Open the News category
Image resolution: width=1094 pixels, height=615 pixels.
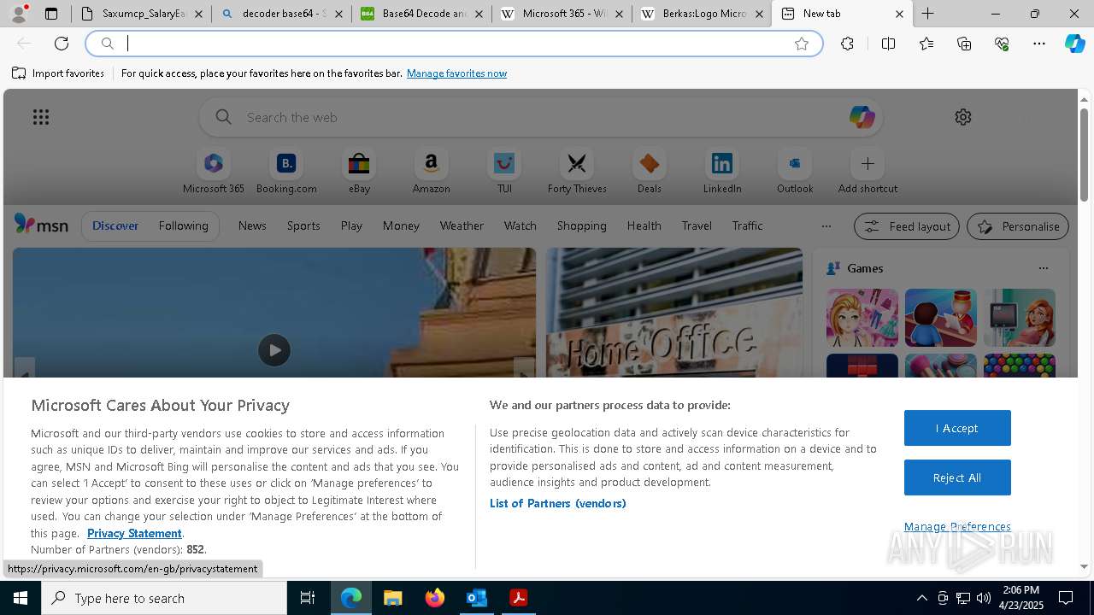(252, 225)
